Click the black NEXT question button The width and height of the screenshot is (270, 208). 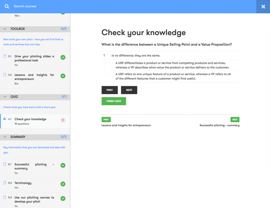coord(129,90)
